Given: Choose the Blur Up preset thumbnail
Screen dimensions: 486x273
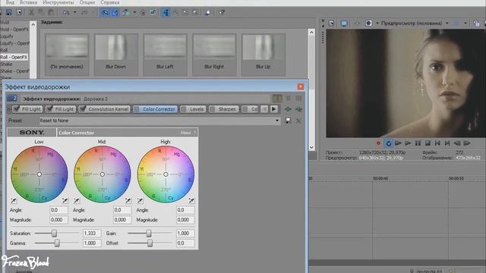Looking at the screenshot, I should click(x=264, y=54).
